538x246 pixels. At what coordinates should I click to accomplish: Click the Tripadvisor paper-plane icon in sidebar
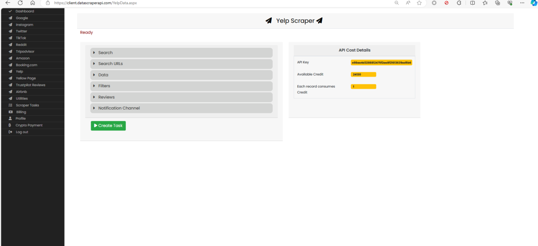(10, 52)
